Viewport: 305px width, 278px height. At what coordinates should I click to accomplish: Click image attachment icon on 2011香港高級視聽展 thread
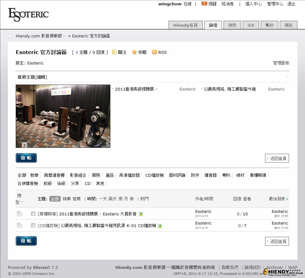coord(141,214)
